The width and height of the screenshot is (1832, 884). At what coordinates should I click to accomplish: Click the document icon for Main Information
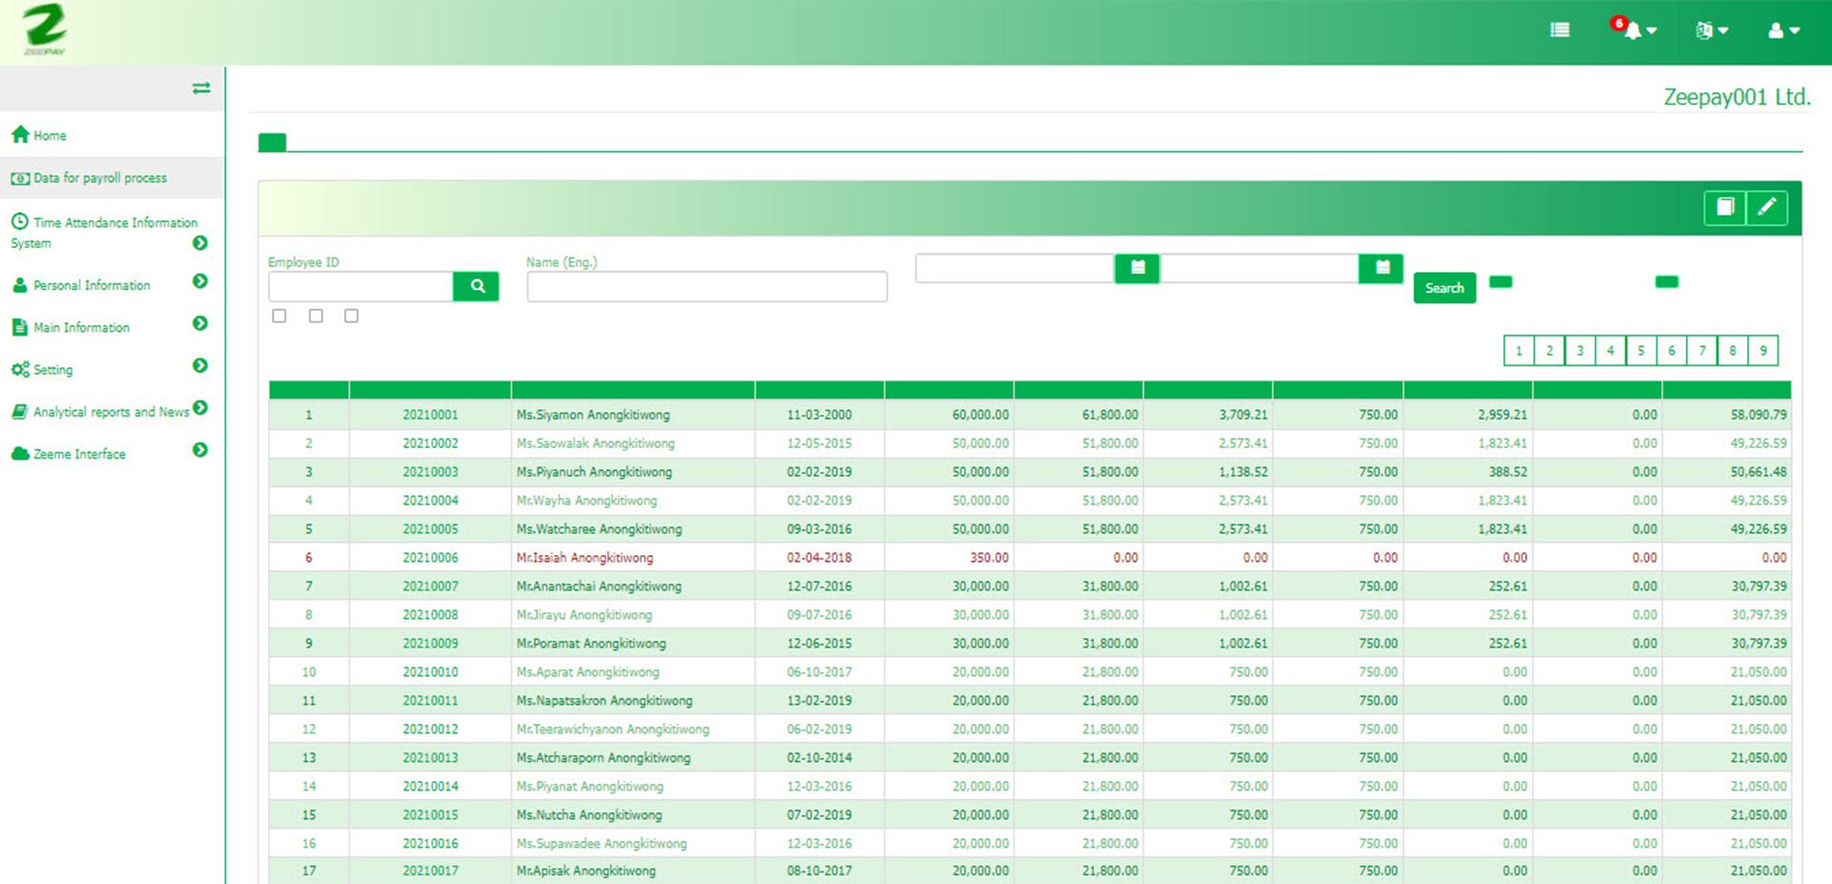[x=20, y=327]
